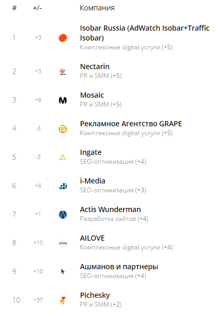Open the Nectarin company page
218x316 pixels.
(94, 67)
